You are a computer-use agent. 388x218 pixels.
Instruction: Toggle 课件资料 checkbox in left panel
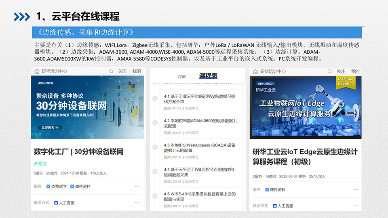(x=72, y=187)
